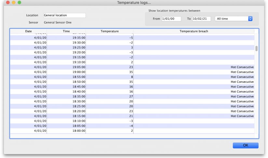
Task: Select the row at 19:35:00
Action: pyautogui.click(x=130, y=38)
